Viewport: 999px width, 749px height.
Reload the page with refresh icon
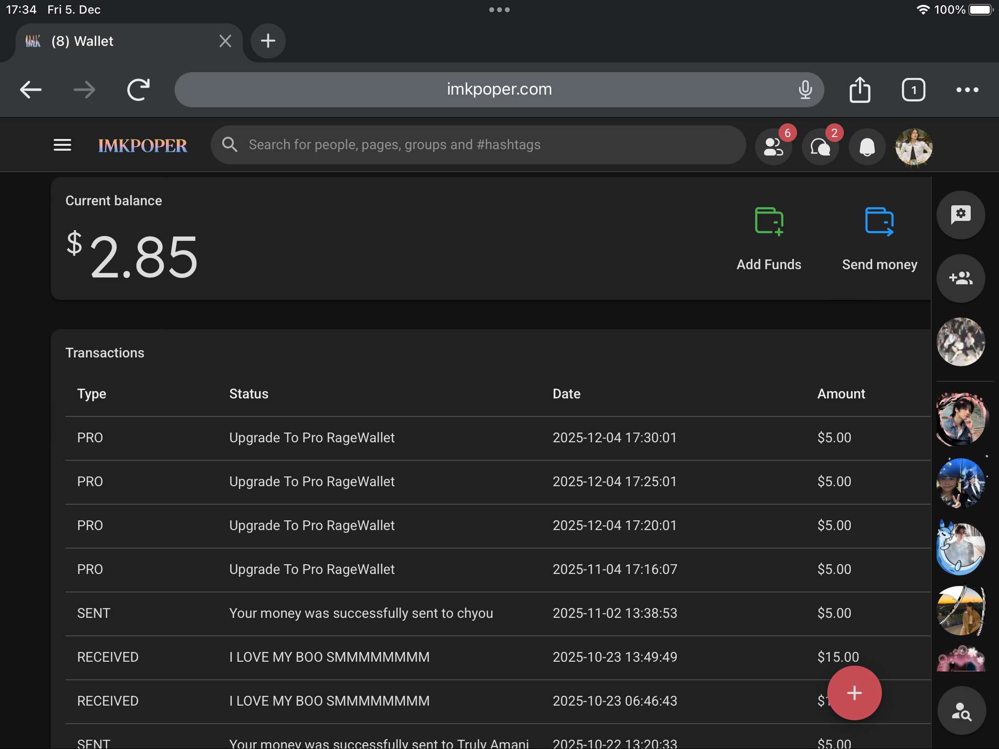pos(138,90)
